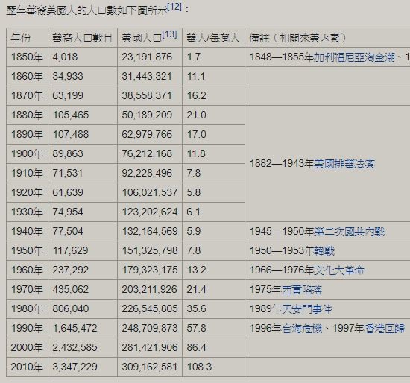The image size is (410, 383).
Task: Click the ratio value 21.0
Action: pyautogui.click(x=196, y=115)
